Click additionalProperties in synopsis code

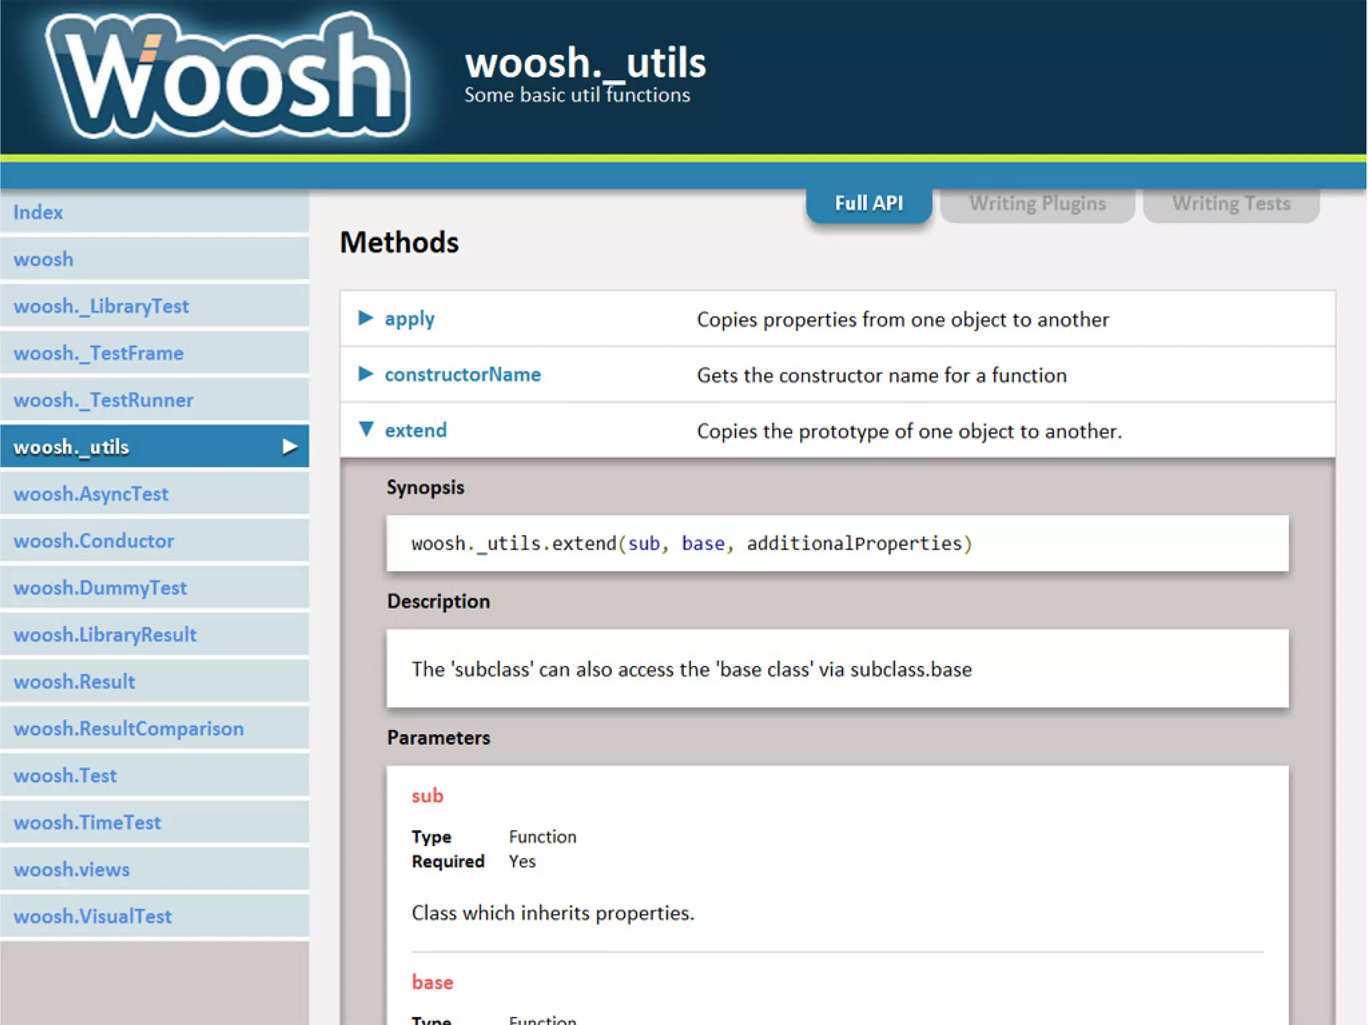click(854, 544)
